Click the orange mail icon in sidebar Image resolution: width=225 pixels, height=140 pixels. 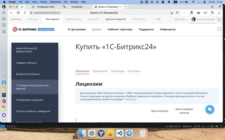(4, 107)
